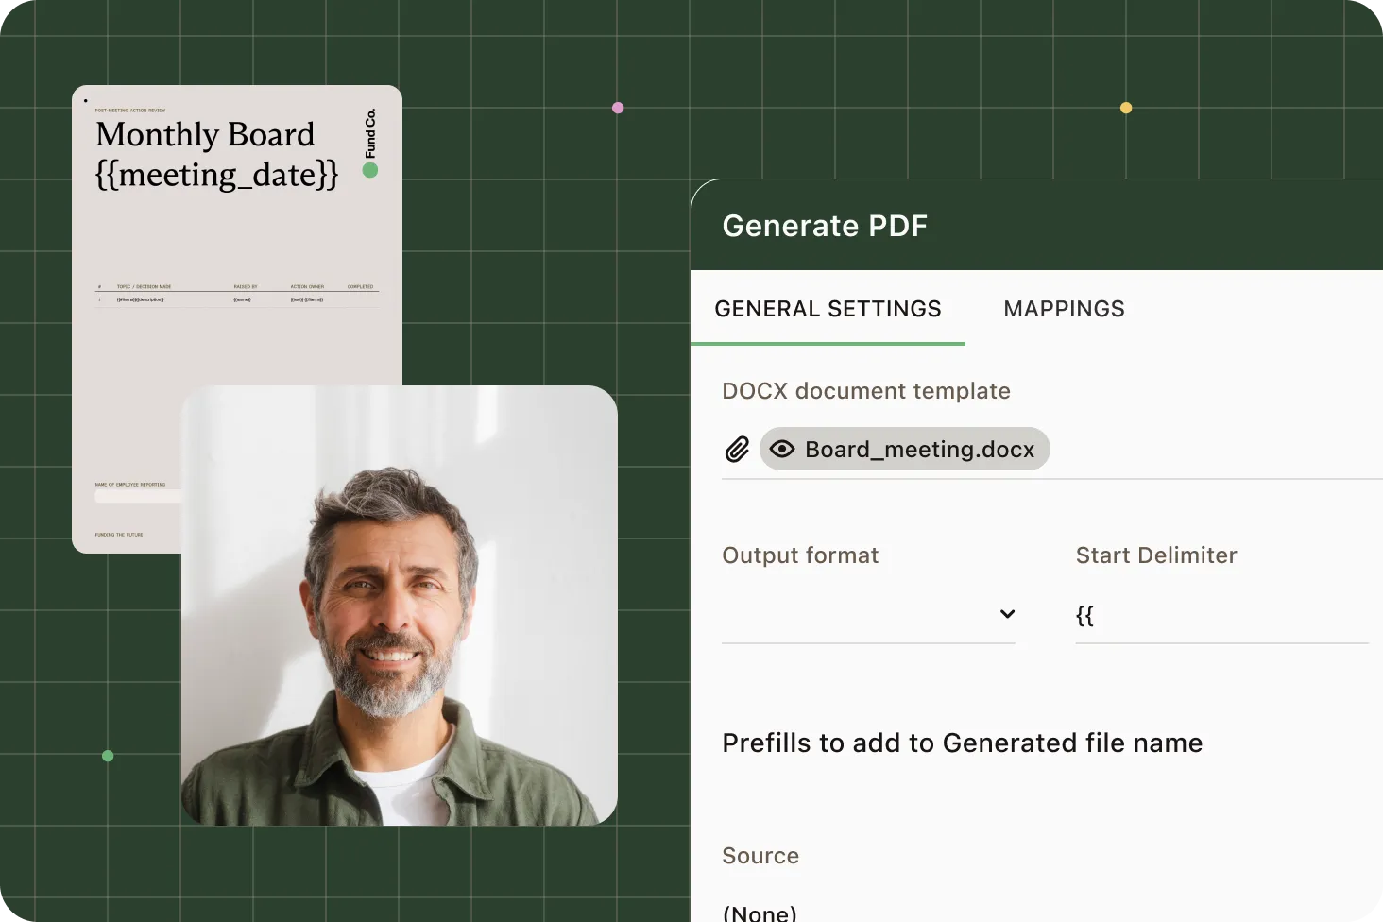This screenshot has height=922, width=1383.
Task: Preview template using the eye icon
Action: [x=782, y=450]
